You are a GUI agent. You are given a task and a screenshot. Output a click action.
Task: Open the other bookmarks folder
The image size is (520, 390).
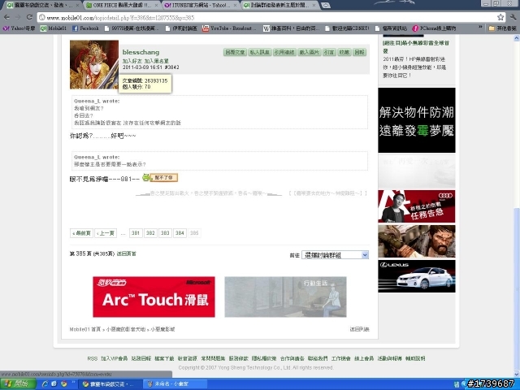tap(503, 28)
